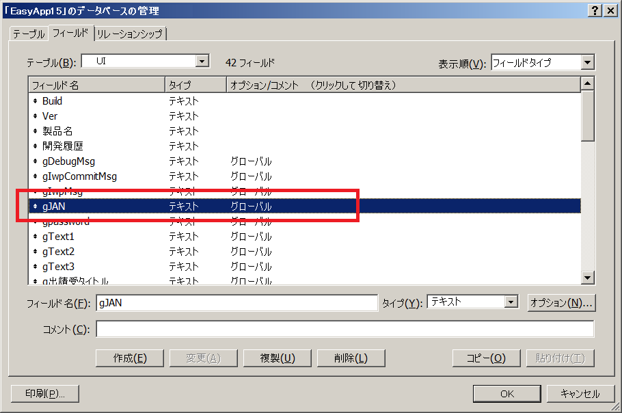
Task: Click the グローバル option of gDebugMsg
Action: 251,161
